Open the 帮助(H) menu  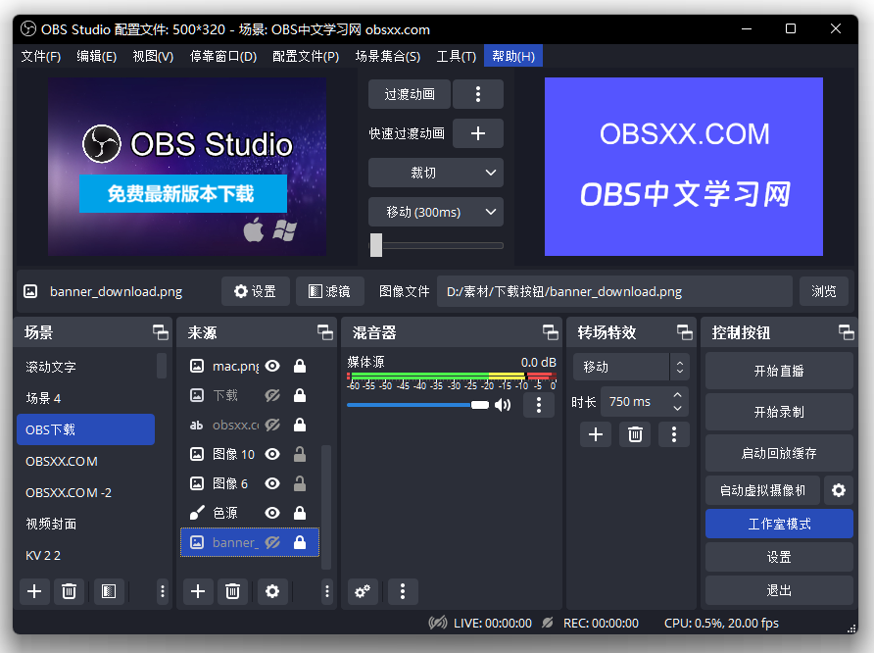[x=512, y=56]
